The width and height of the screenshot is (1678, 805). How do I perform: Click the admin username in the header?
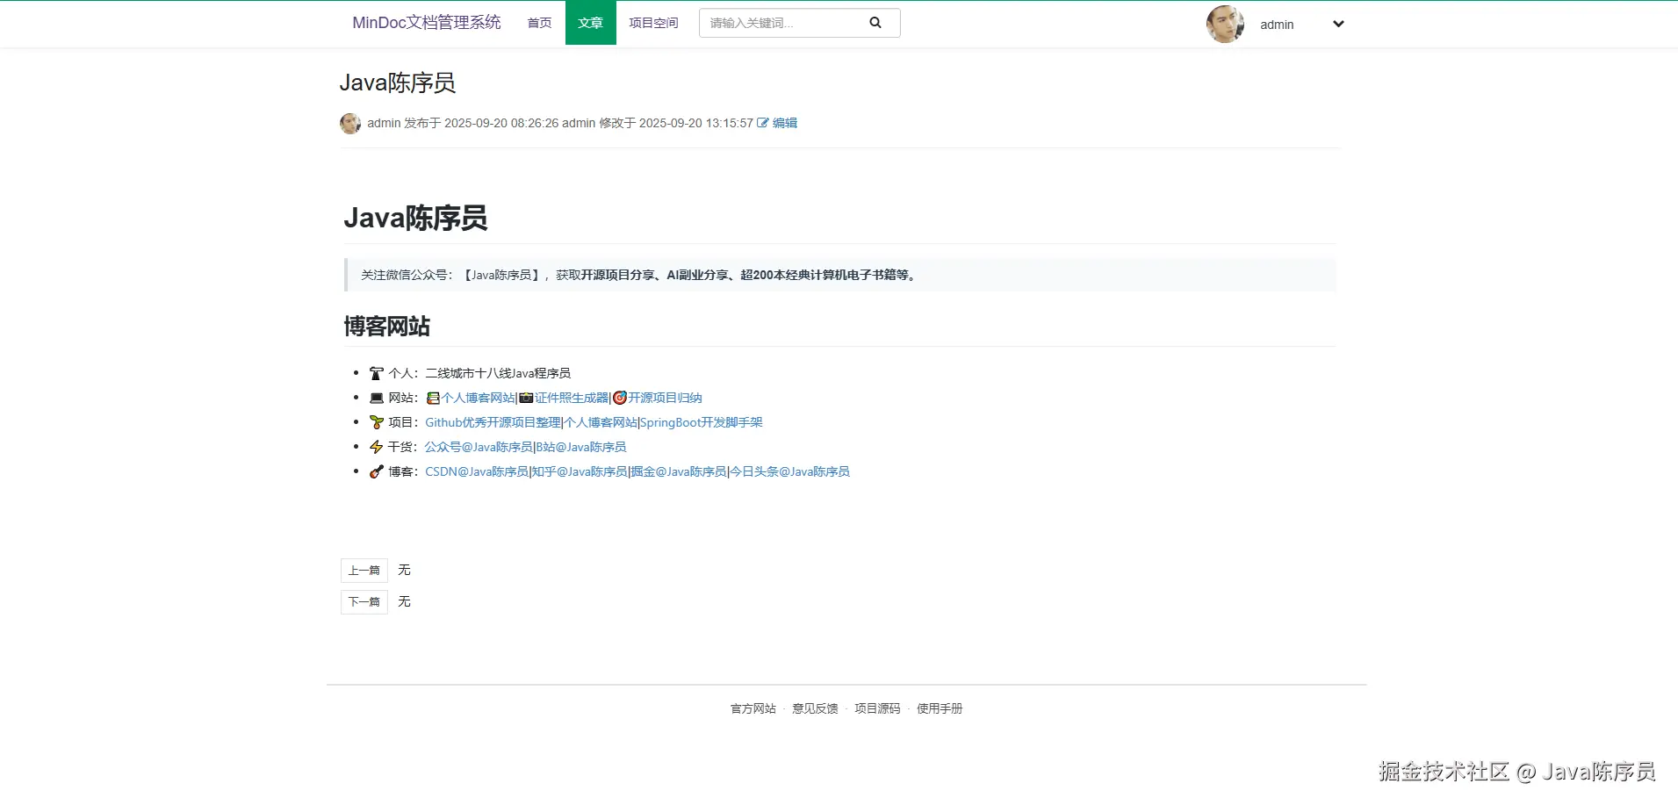point(1277,25)
